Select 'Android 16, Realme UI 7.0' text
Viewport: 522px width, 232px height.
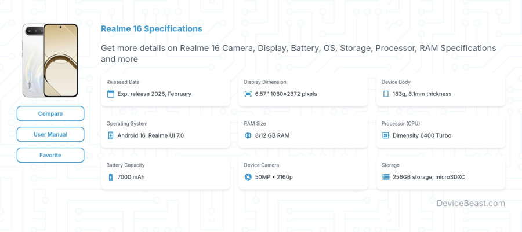150,135
